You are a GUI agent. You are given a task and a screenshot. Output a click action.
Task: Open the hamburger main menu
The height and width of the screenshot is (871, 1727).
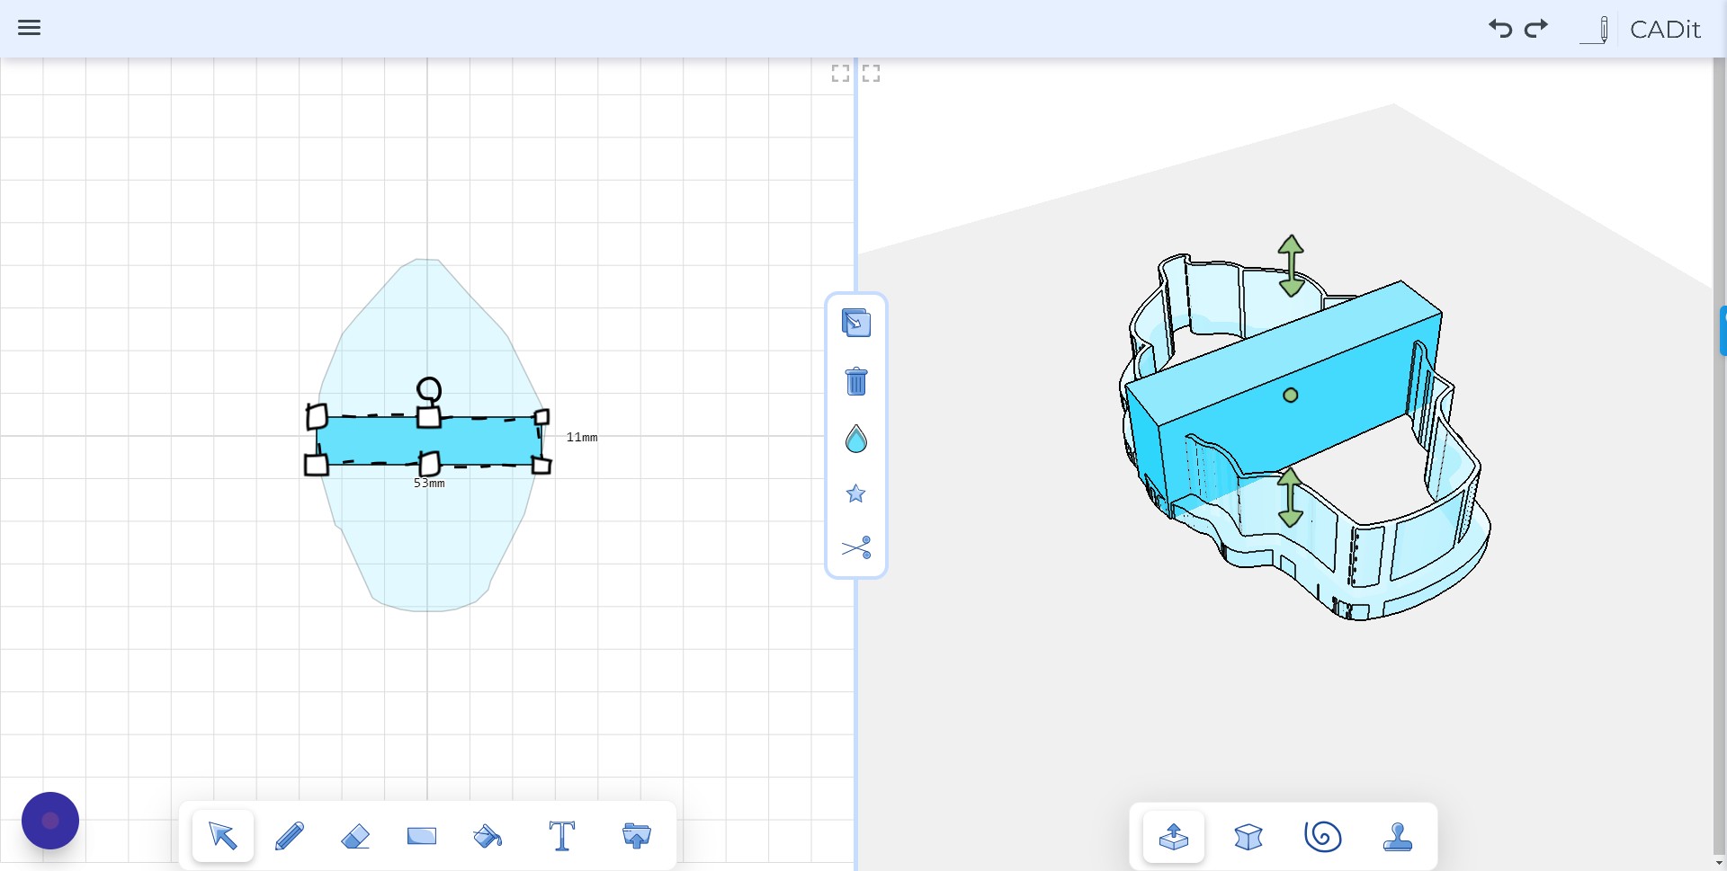(x=29, y=28)
